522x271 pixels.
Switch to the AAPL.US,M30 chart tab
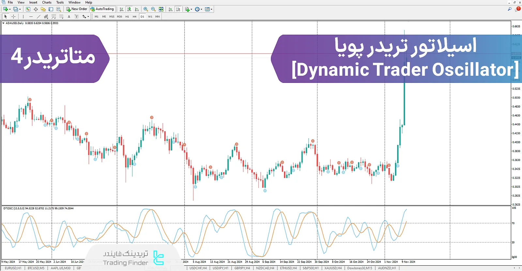coord(60,268)
